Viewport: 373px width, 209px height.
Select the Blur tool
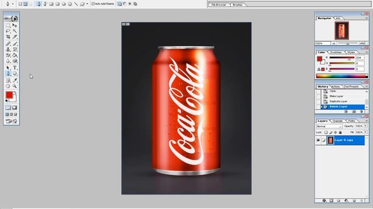click(x=8, y=61)
